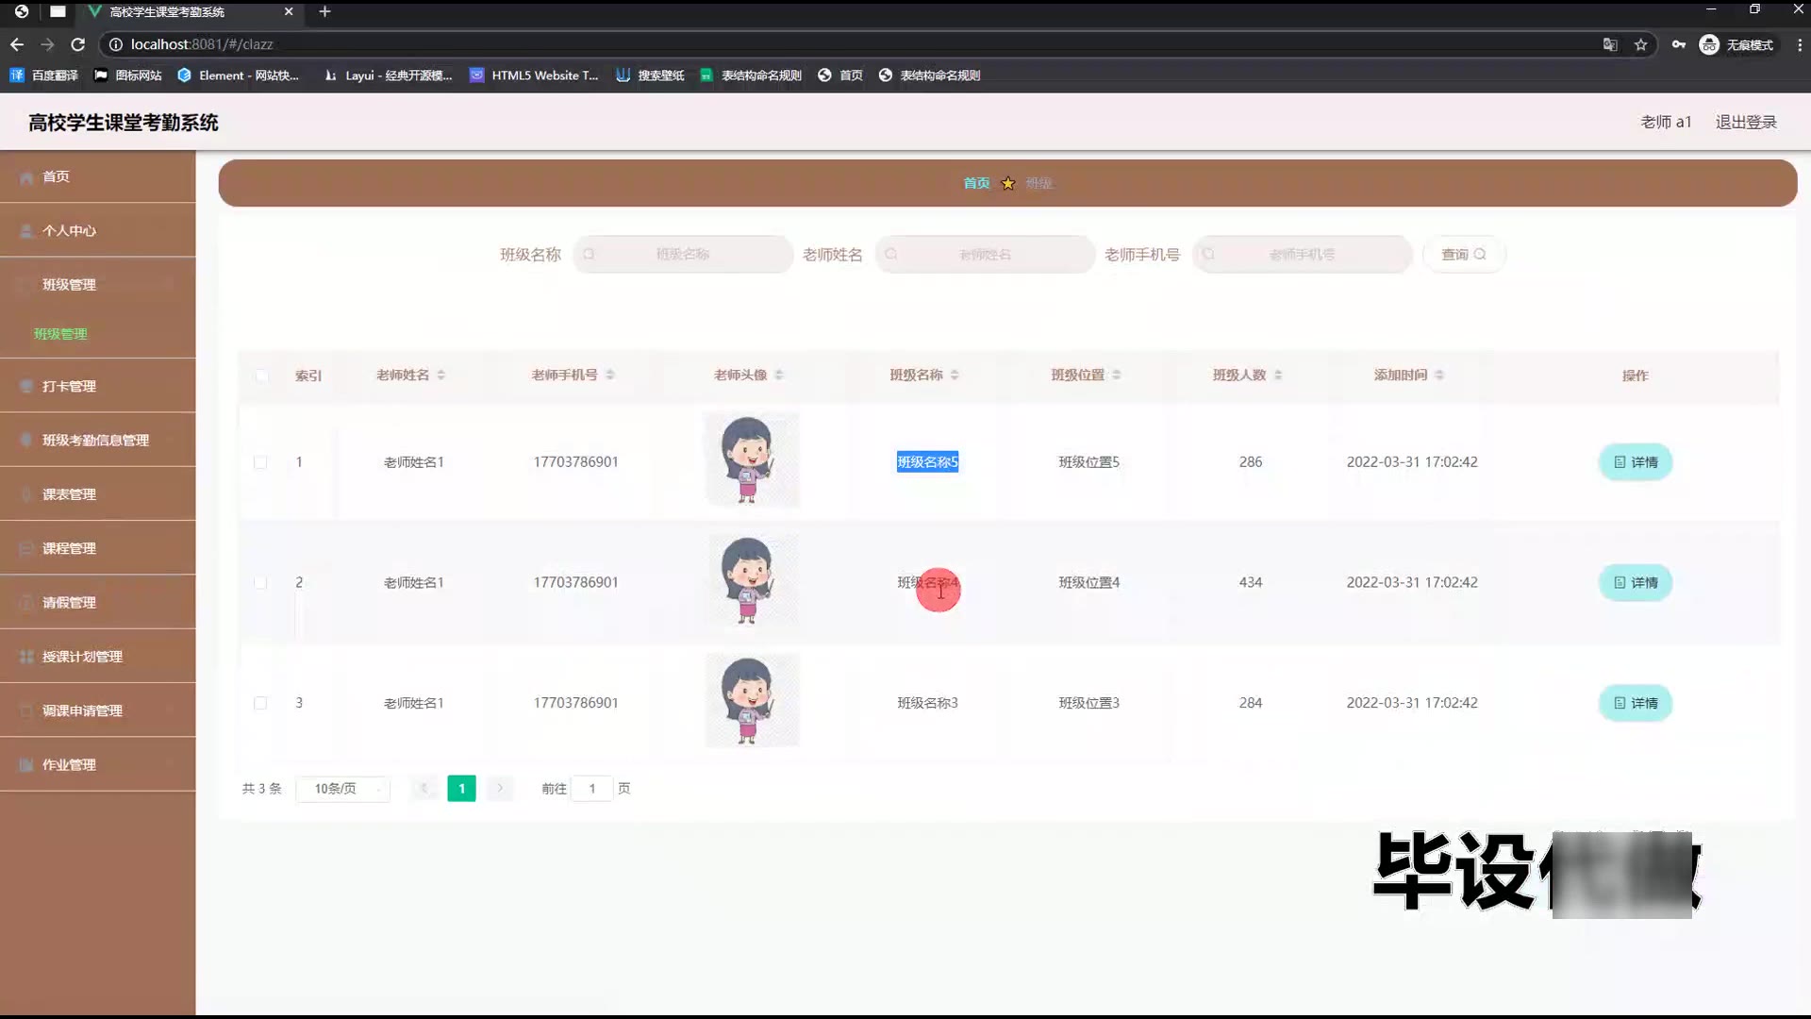Image resolution: width=1811 pixels, height=1019 pixels.
Task: Select cell 班级名称3
Action: point(927,703)
